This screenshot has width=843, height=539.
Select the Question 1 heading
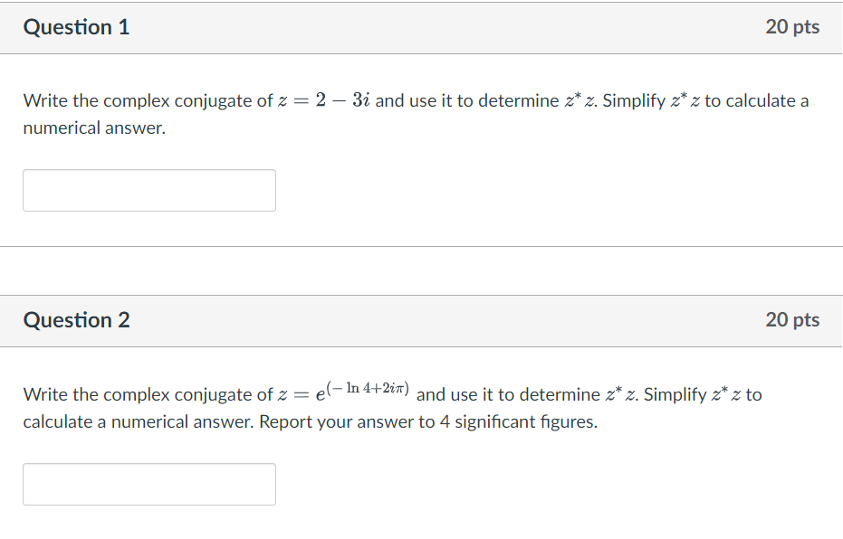point(76,27)
